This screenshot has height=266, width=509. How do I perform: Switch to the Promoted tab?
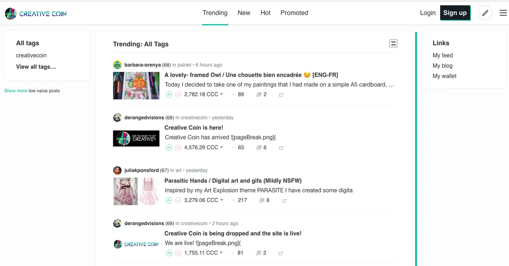(294, 13)
